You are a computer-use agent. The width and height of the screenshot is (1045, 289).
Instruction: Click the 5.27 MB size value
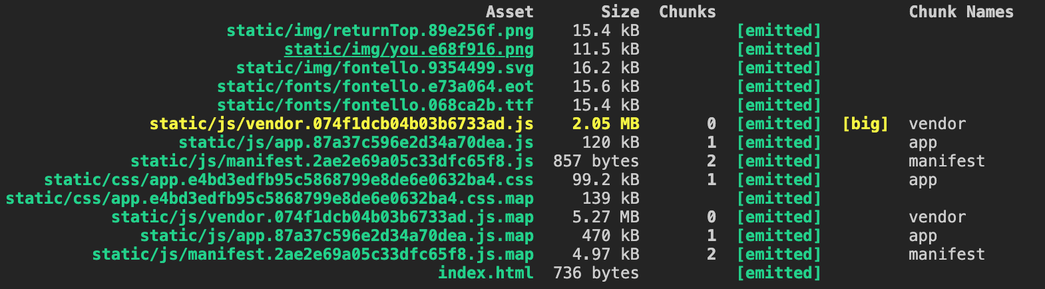[605, 217]
